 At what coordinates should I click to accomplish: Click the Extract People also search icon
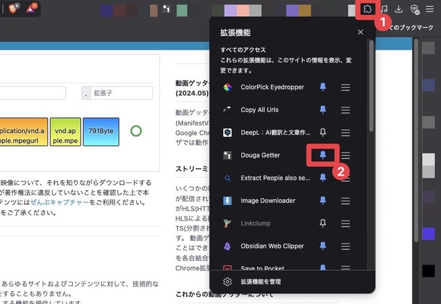[x=227, y=178]
